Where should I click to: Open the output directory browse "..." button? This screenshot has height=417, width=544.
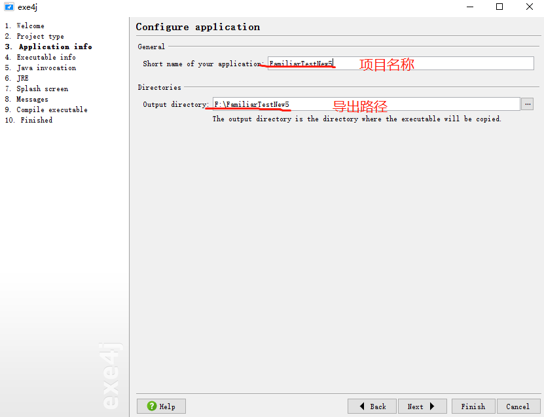point(527,103)
